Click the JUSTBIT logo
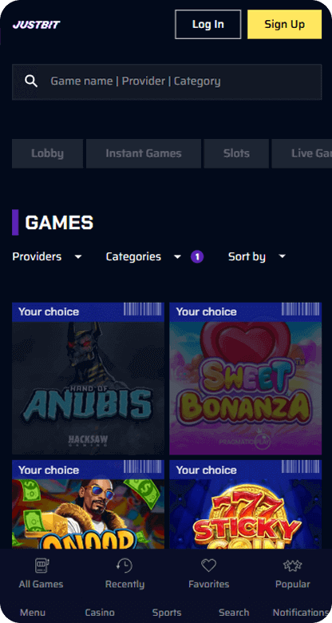The height and width of the screenshot is (623, 332). point(36,25)
